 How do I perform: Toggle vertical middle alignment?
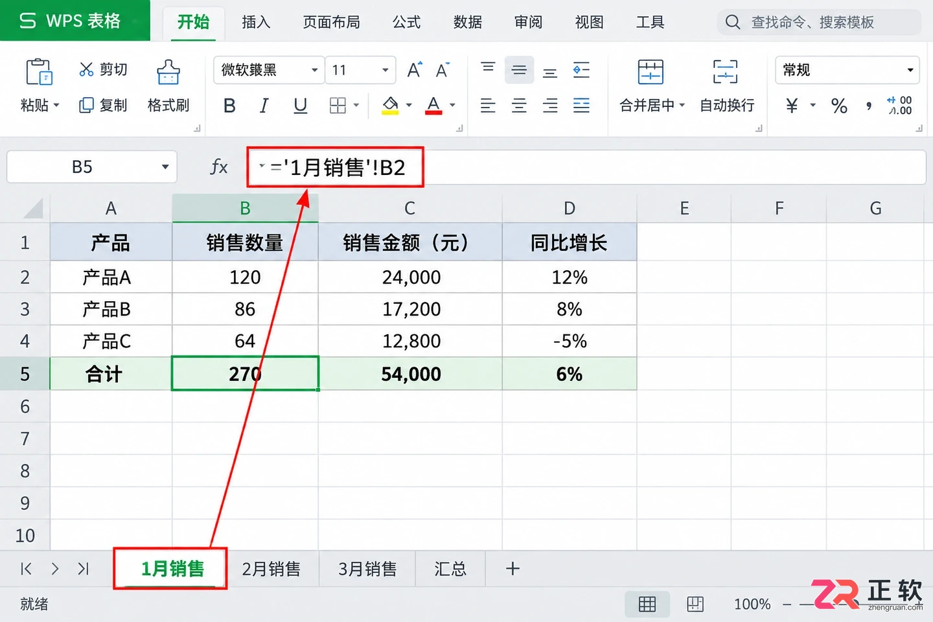click(x=519, y=70)
